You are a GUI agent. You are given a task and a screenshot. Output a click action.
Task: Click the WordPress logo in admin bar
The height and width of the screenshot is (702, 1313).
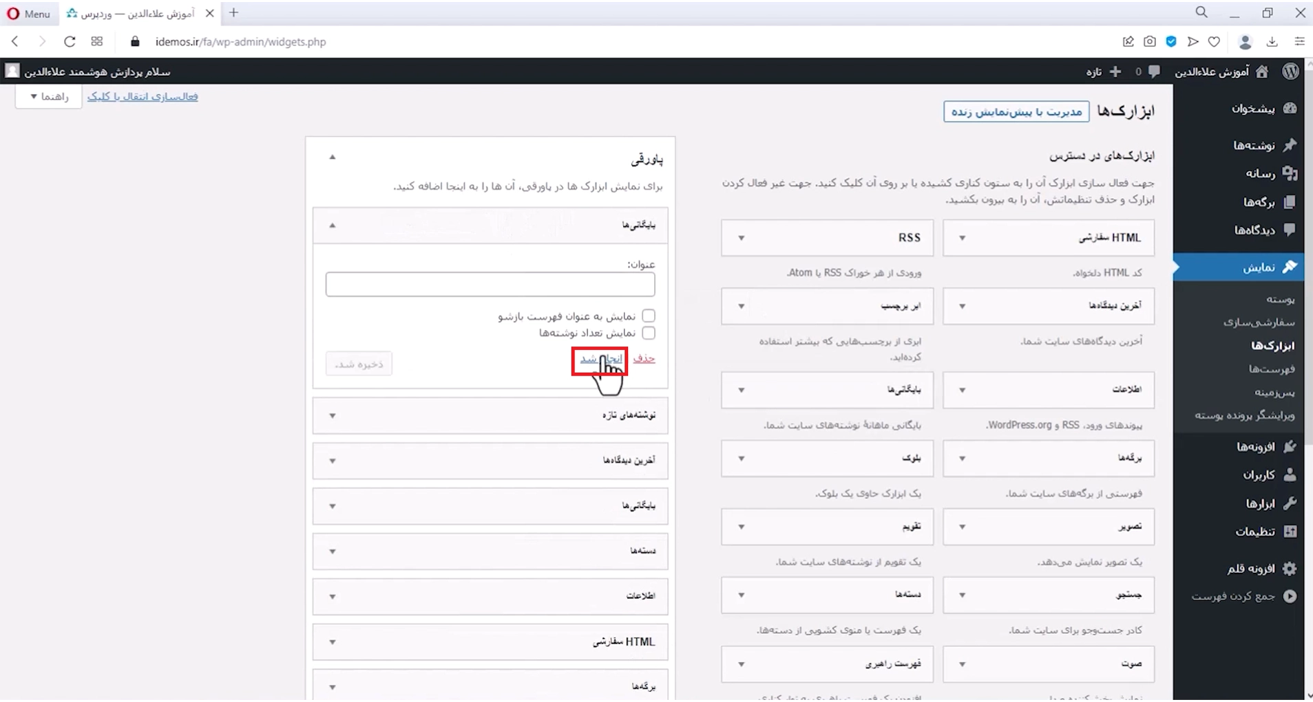[1290, 72]
